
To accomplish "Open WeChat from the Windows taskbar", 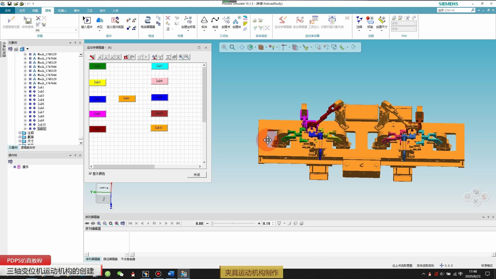I will point(120,274).
